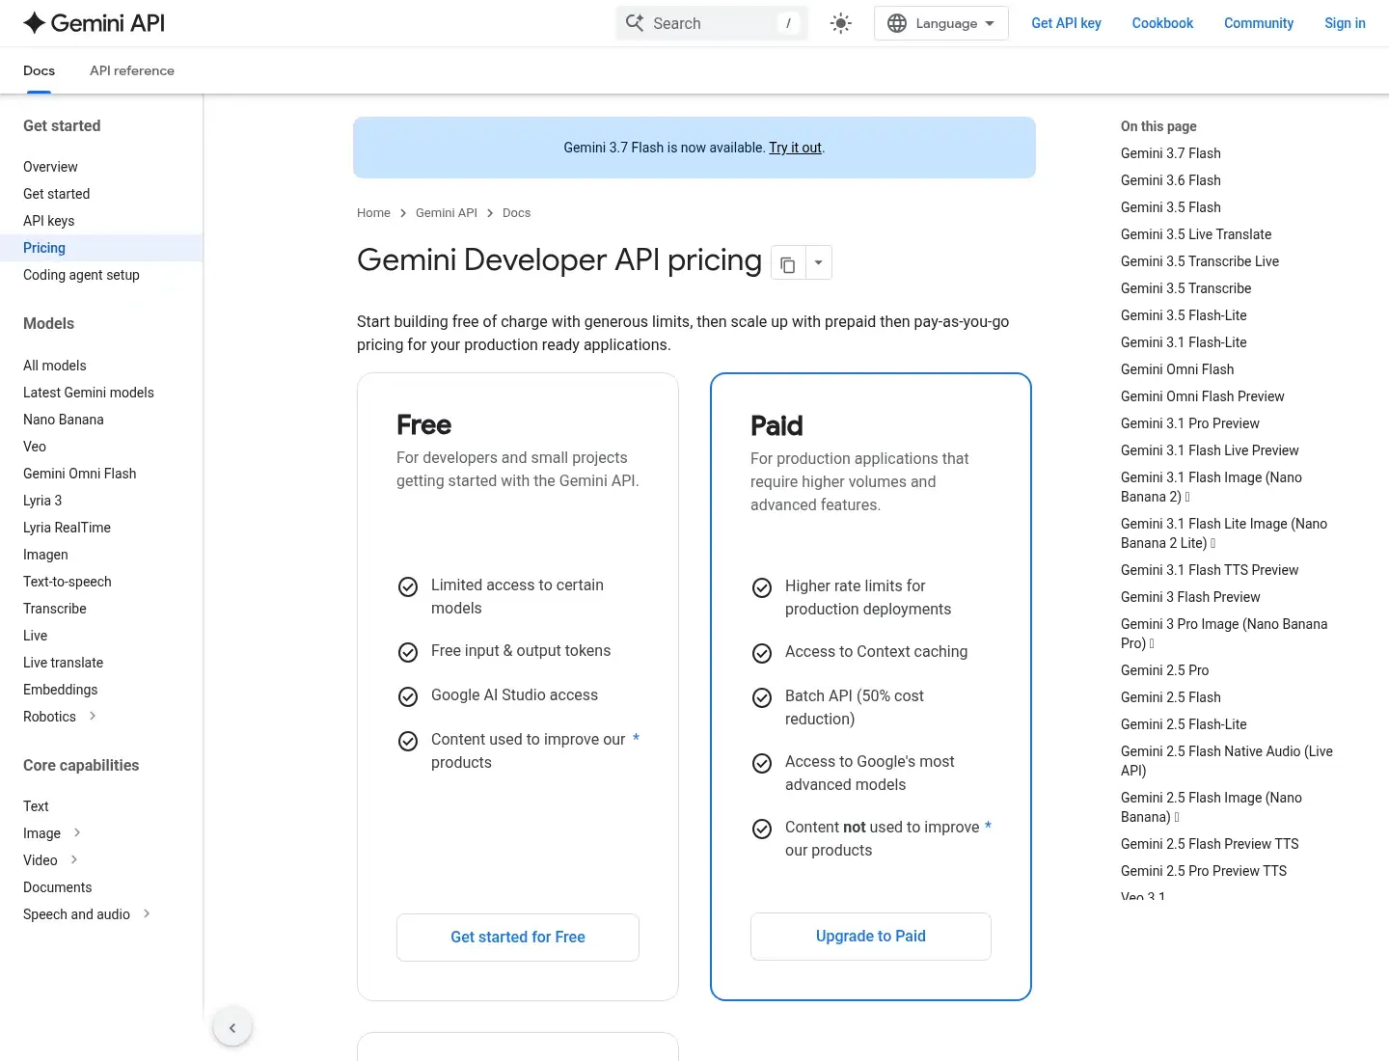Open the page actions dropdown arrow
This screenshot has height=1061, width=1389.
point(819,262)
